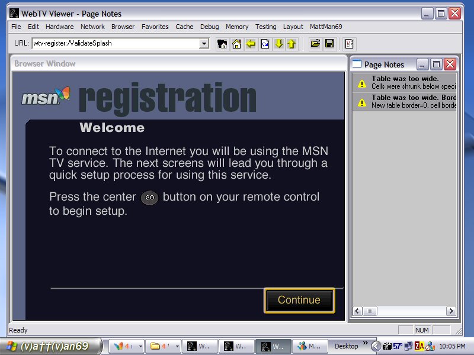Click the WebTV Viewer title bar icon
The width and height of the screenshot is (474, 355).
tap(14, 14)
